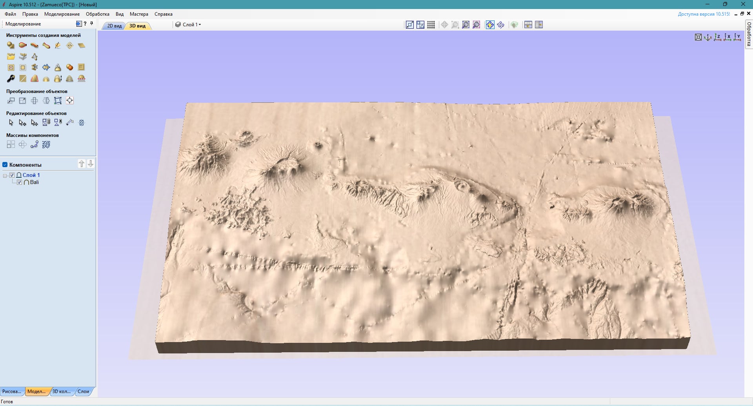Screen dimensions: 753x406
Task: Click the Distort Object tool icon
Action: (58, 100)
